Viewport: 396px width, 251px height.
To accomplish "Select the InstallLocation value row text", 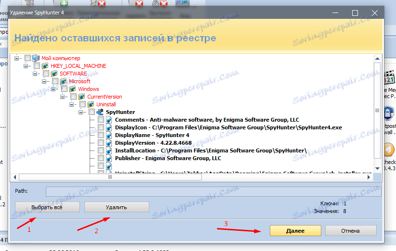I will [x=211, y=151].
